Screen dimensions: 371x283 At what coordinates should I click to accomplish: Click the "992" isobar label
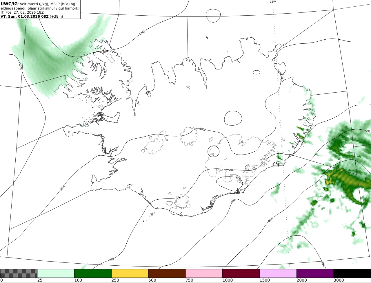[323, 264]
